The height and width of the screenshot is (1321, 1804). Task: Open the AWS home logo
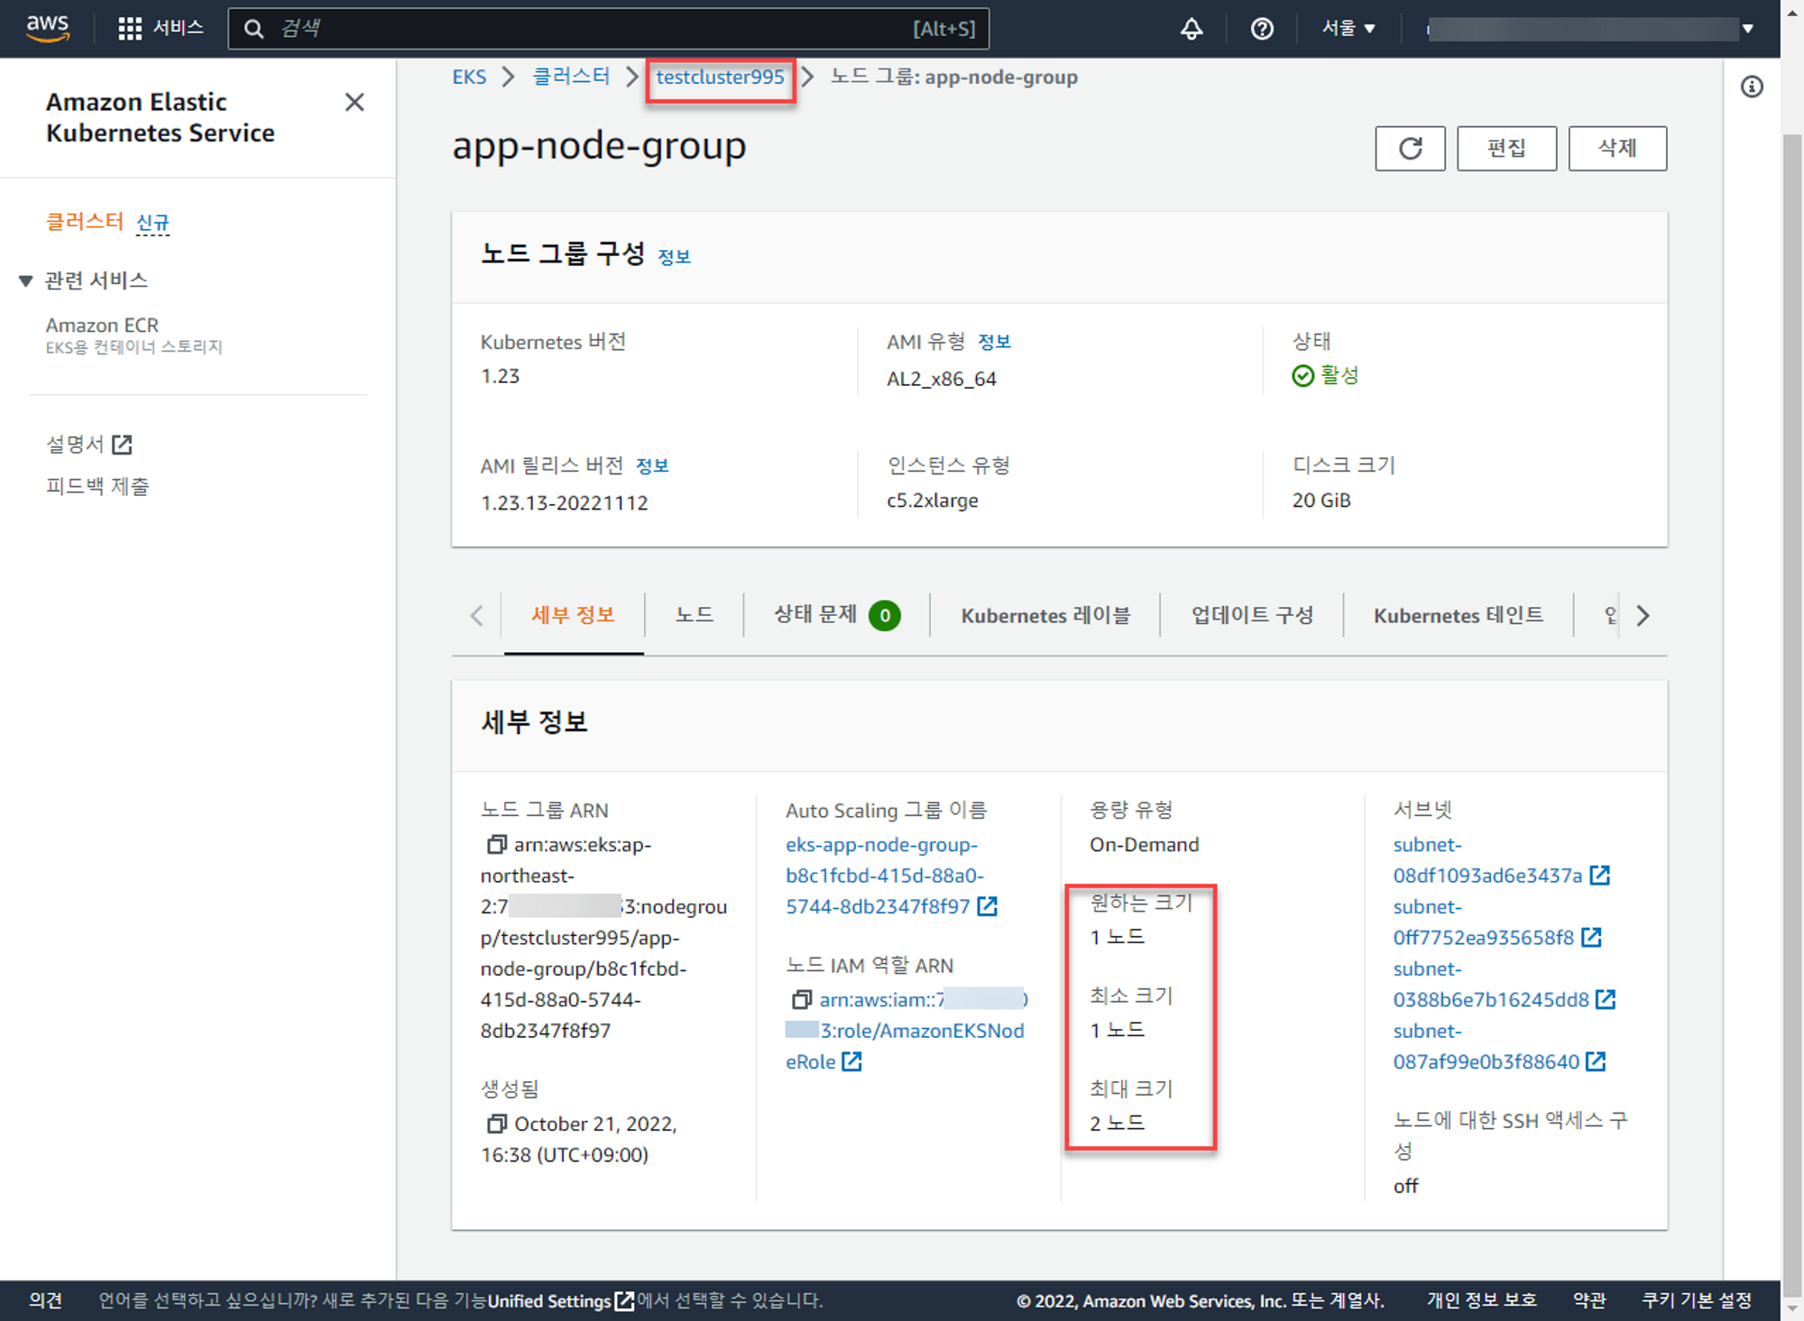pyautogui.click(x=48, y=27)
